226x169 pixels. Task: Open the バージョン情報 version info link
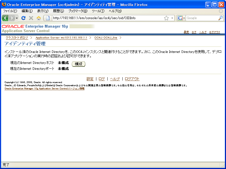point(45,88)
